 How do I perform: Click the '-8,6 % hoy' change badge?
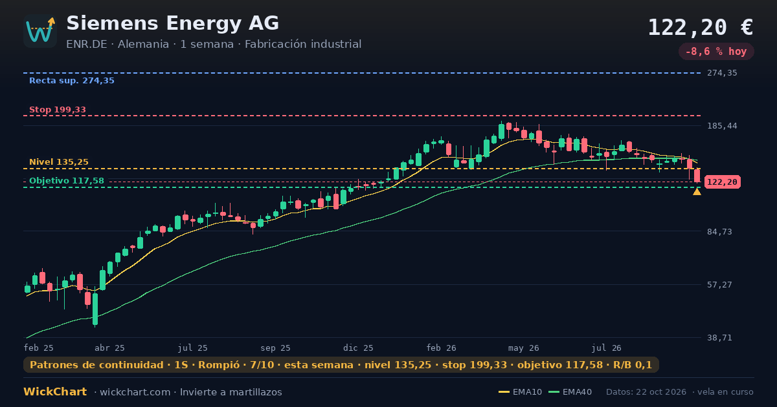(716, 51)
